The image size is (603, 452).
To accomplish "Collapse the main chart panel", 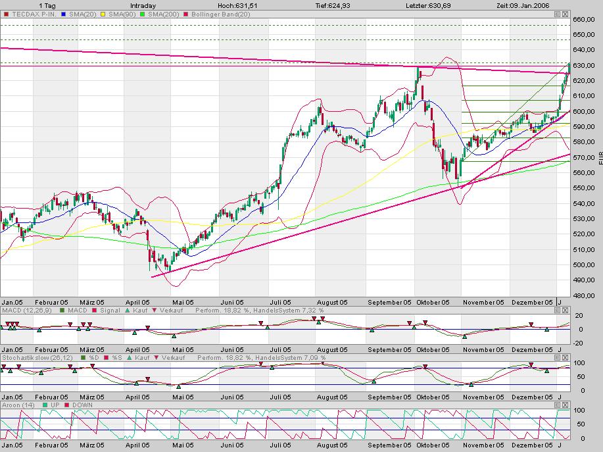I will 557,14.
